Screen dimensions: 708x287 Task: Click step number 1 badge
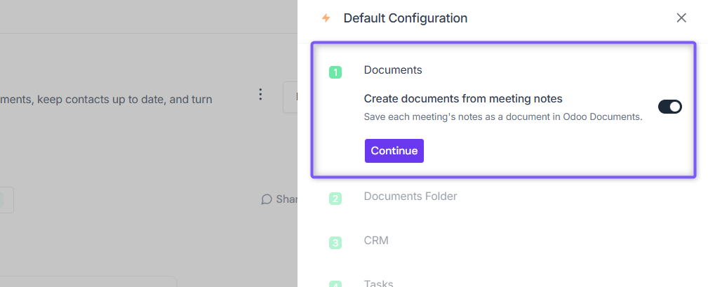[335, 72]
